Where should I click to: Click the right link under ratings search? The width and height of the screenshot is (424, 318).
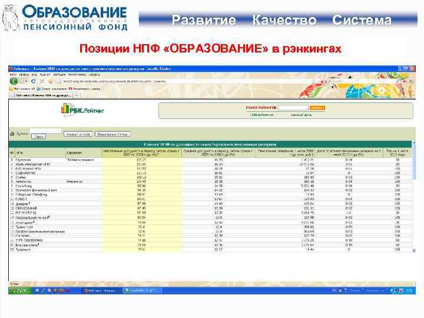tap(301, 115)
